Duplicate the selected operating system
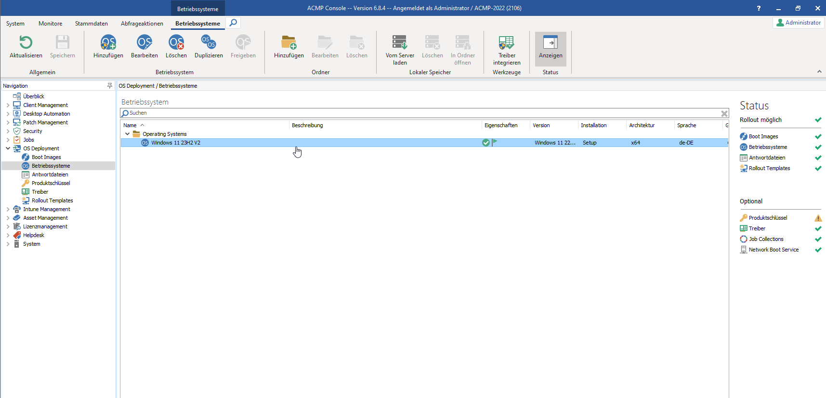This screenshot has height=398, width=826. (209, 43)
